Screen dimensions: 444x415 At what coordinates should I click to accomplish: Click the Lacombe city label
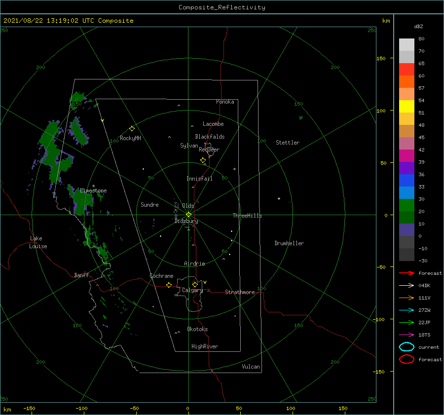point(213,124)
